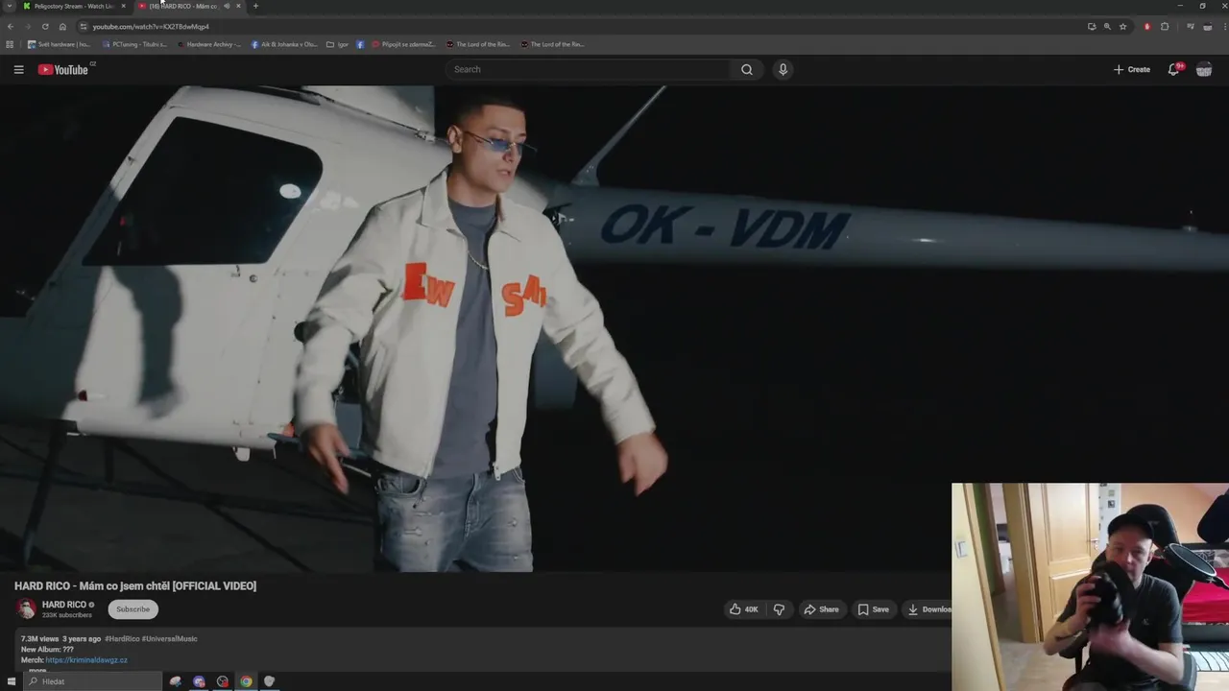Click the browser address bar URL

tap(151, 27)
